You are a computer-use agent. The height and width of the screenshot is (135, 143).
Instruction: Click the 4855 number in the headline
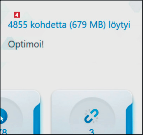18,25
